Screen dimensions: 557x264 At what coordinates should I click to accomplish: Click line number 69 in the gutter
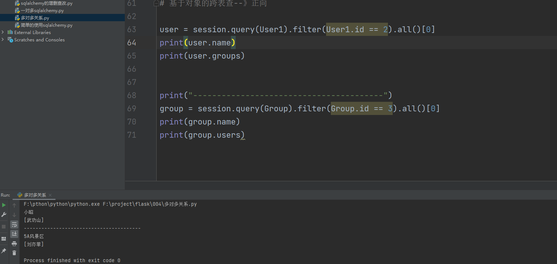[132, 108]
